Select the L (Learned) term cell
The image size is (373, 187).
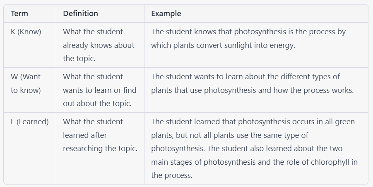[x=30, y=122]
